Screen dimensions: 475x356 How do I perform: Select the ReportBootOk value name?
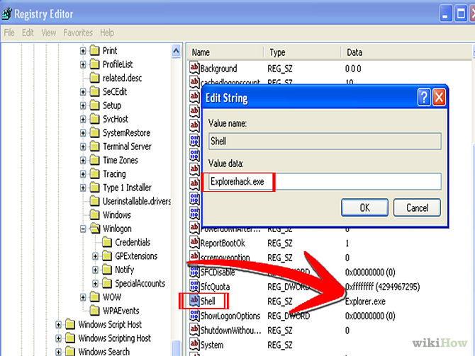[x=223, y=243]
